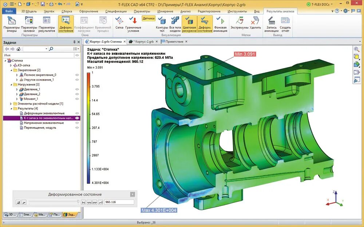
Task: Expand the КЭ-сетка tree node
Action: pyautogui.click(x=11, y=65)
